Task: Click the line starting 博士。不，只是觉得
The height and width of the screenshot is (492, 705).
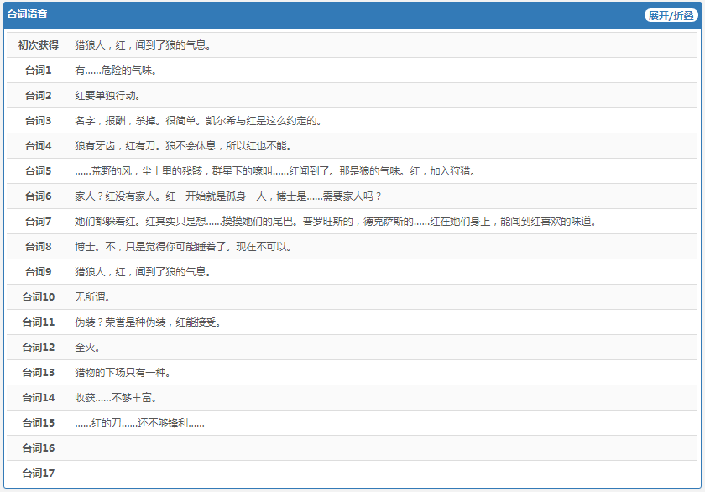Action: tap(183, 247)
